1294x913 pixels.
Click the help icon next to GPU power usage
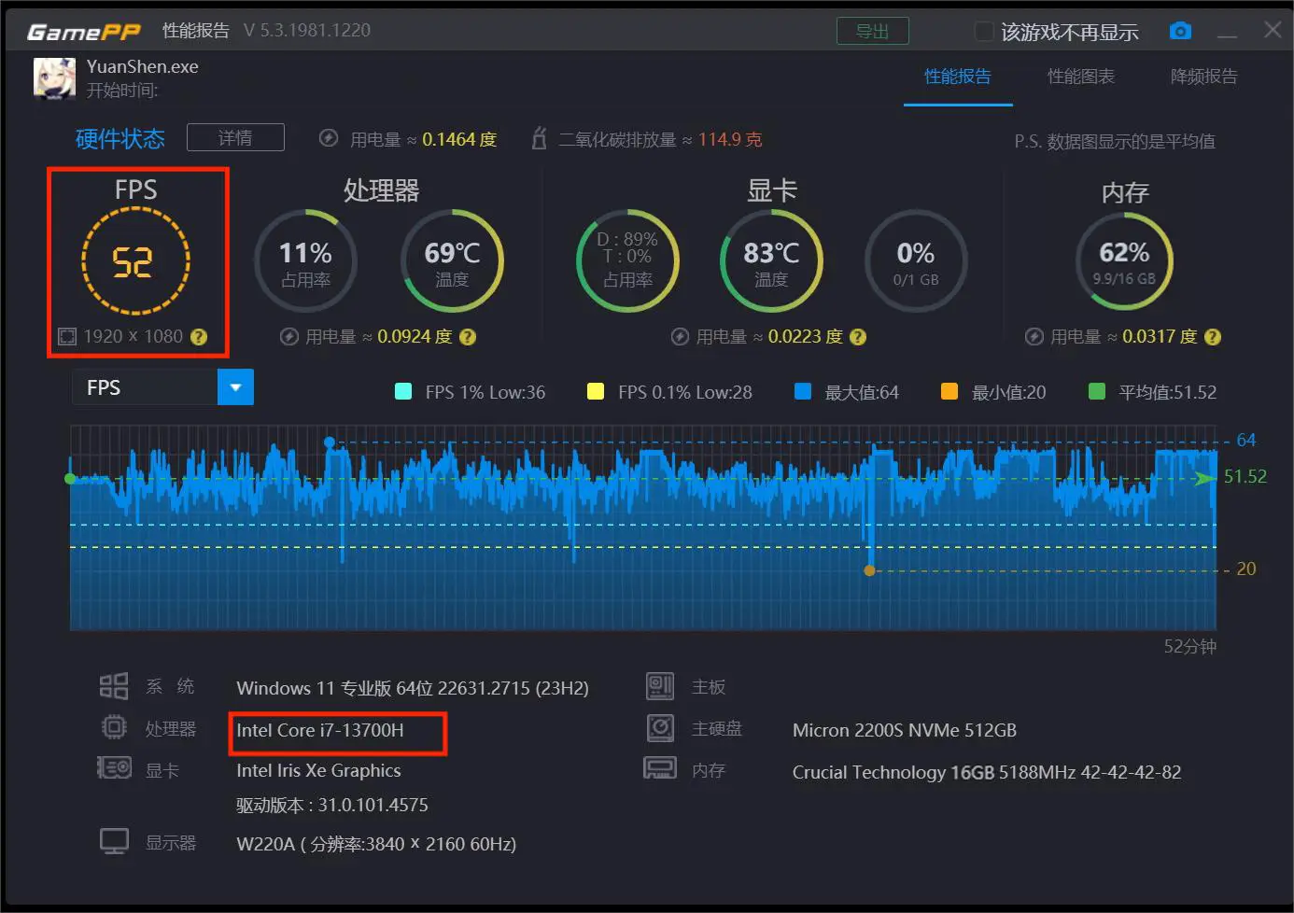click(x=858, y=337)
